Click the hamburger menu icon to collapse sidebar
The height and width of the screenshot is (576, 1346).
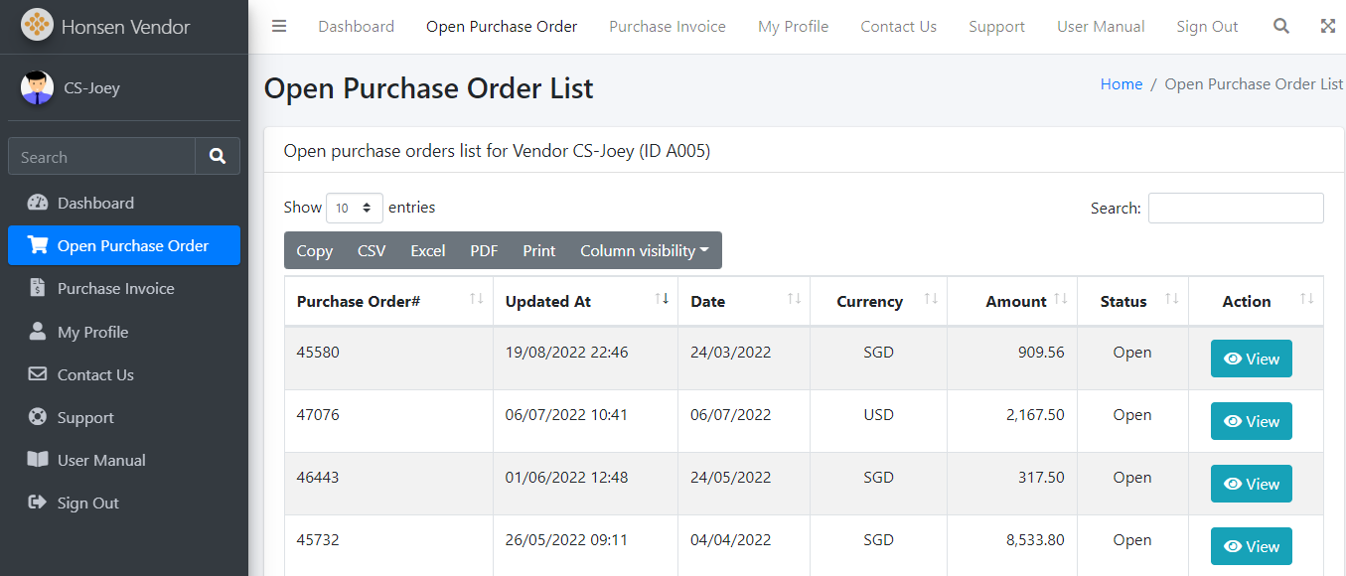point(279,27)
